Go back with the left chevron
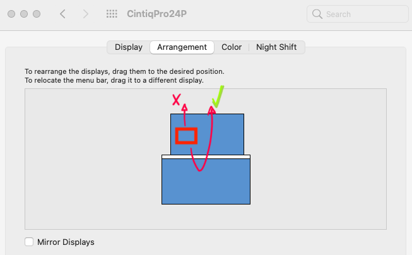The height and width of the screenshot is (255, 412). (62, 14)
